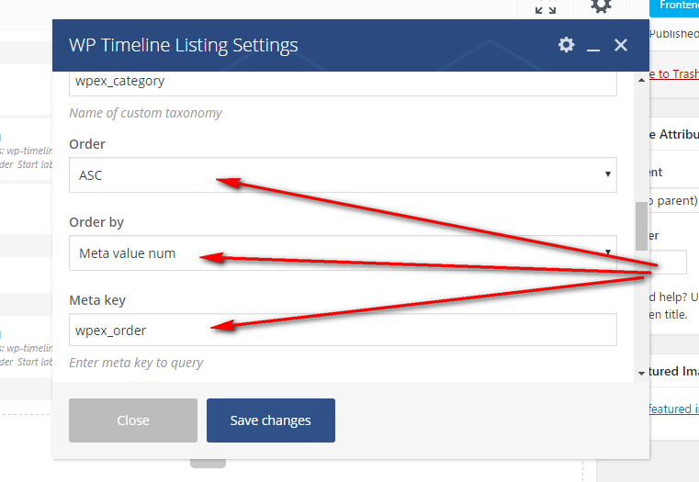Close the dialog with the X icon
The width and height of the screenshot is (699, 482).
click(x=621, y=45)
